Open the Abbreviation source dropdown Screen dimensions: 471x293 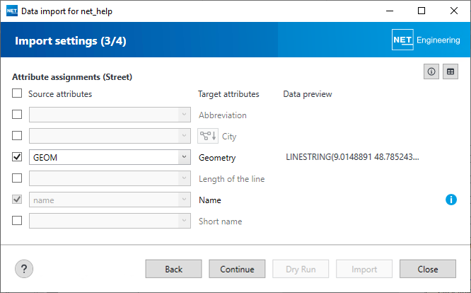[x=184, y=115]
